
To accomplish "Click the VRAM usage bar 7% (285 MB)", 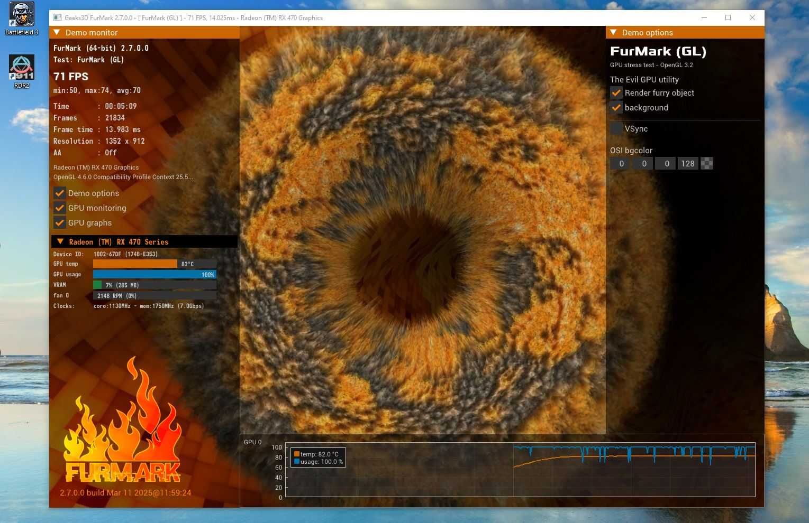I will pos(154,285).
